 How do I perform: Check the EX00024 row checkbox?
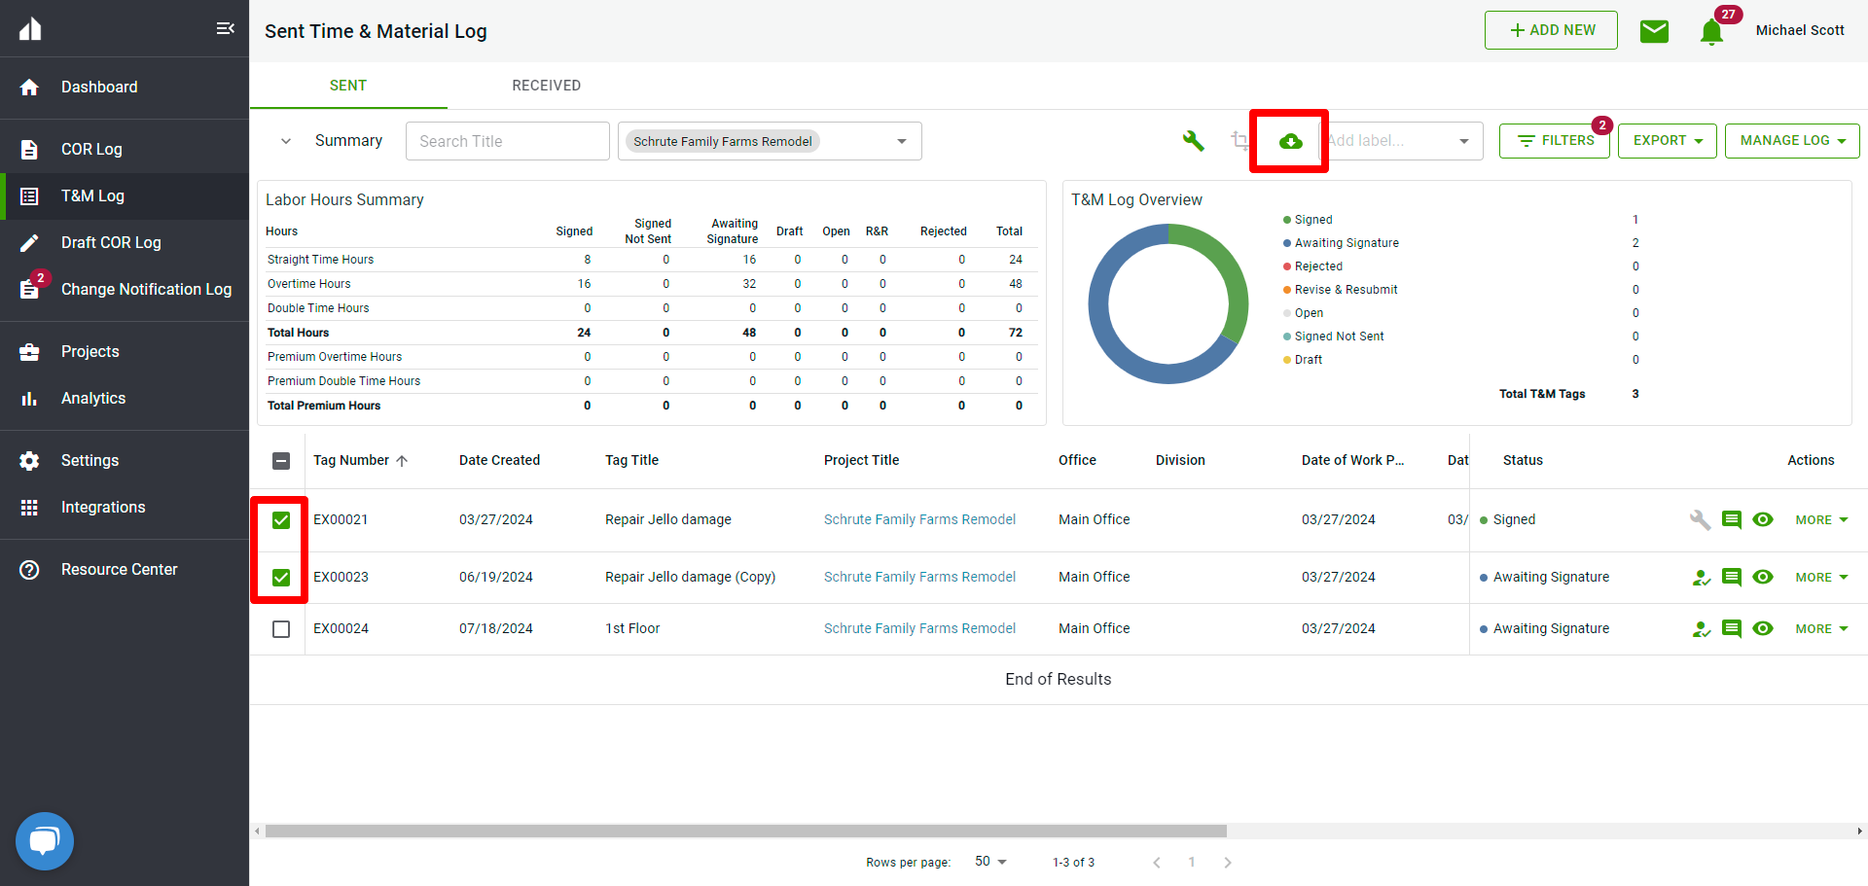coord(281,629)
